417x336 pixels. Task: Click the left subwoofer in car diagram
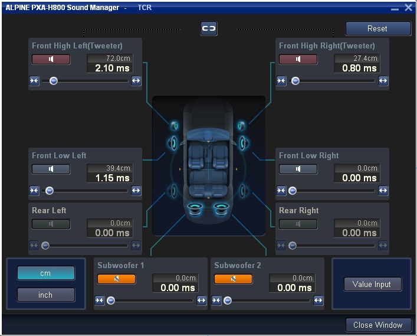pyautogui.click(x=195, y=208)
